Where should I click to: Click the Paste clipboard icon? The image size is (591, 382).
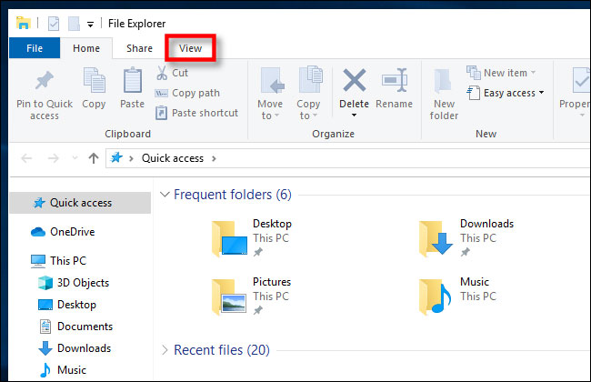click(132, 82)
